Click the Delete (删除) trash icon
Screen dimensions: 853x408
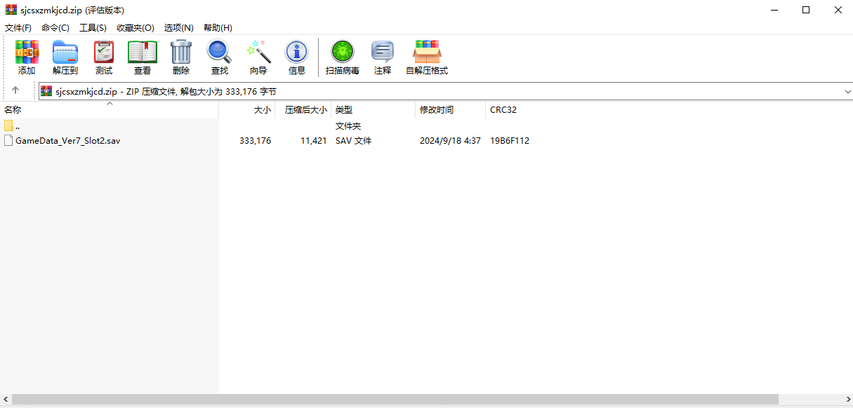pyautogui.click(x=181, y=52)
